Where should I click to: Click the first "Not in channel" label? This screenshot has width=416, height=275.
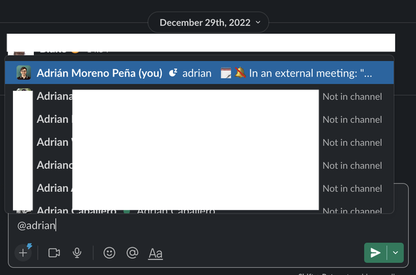coord(352,97)
